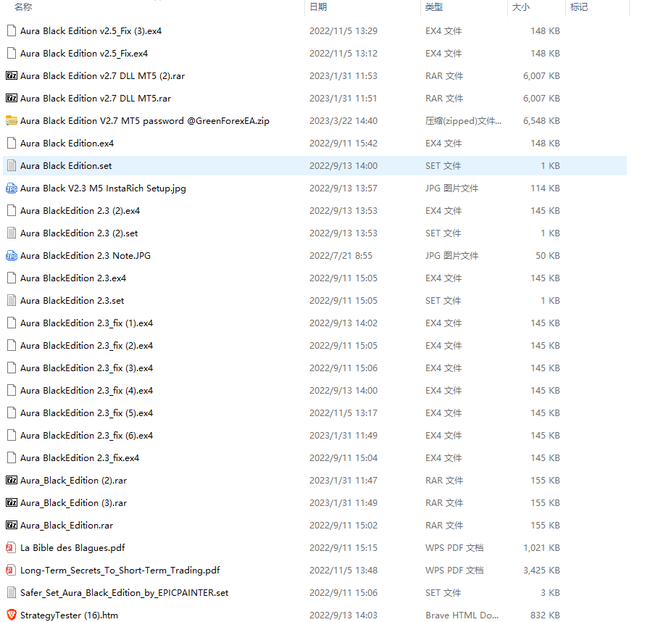The image size is (645, 622).
Task: Select file name Safer_Set_Aura_Black_Edition_by_EPICPAINTER.set
Action: click(x=124, y=593)
